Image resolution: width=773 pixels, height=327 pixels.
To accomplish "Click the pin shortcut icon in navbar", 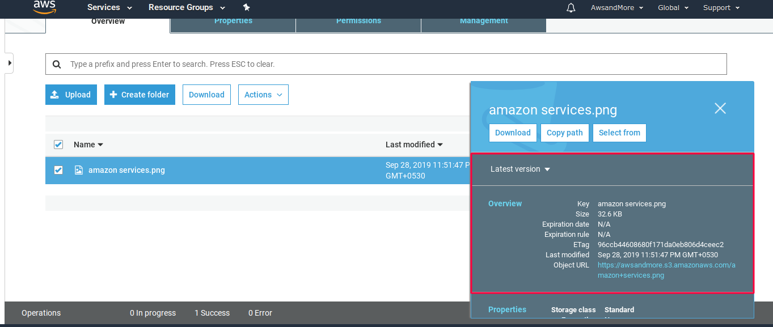I will pyautogui.click(x=246, y=7).
